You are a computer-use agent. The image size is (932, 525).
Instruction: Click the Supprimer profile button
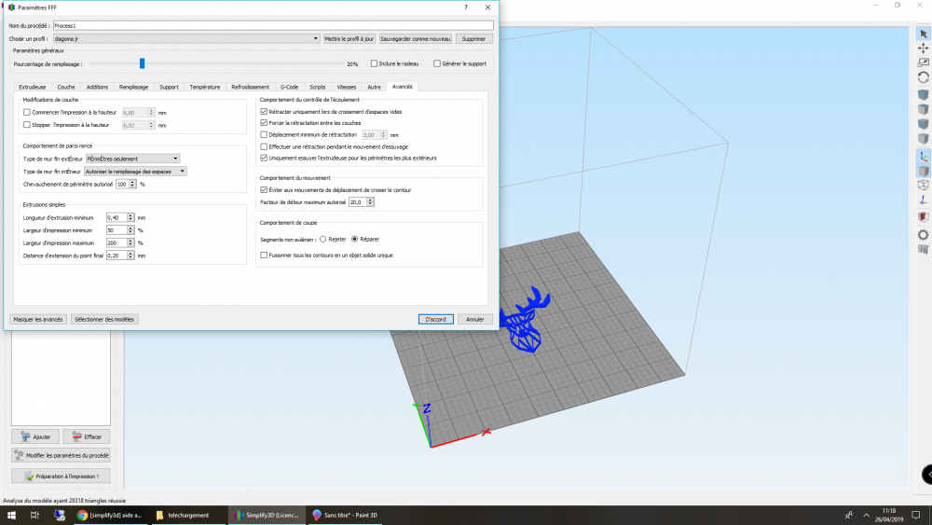click(x=473, y=38)
